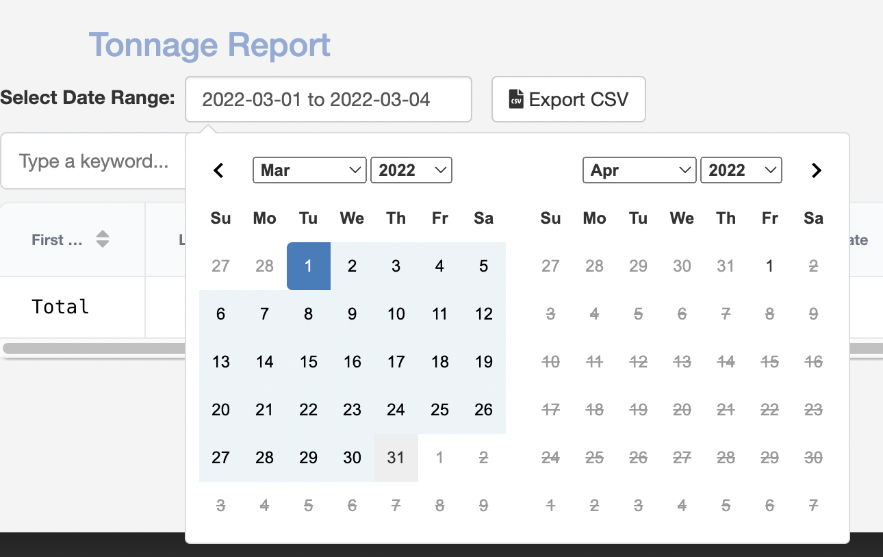Open the right calendar 2022 year dropdown
The width and height of the screenshot is (883, 557).
tap(741, 170)
